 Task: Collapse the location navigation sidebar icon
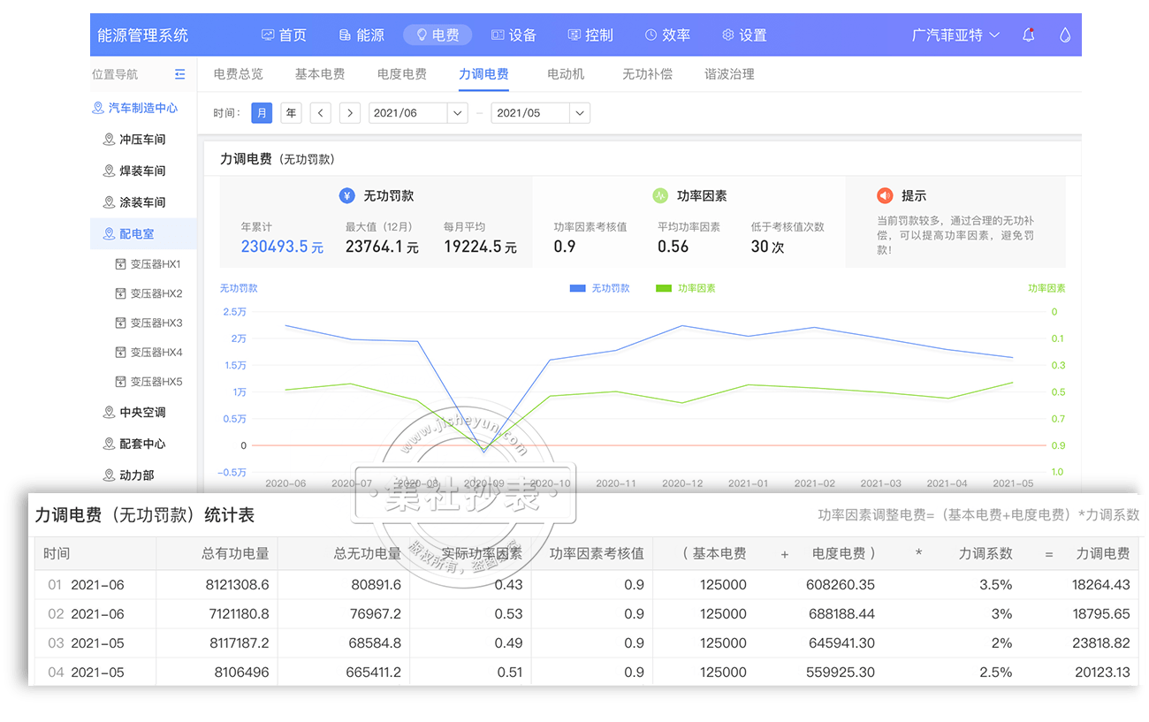[x=180, y=75]
